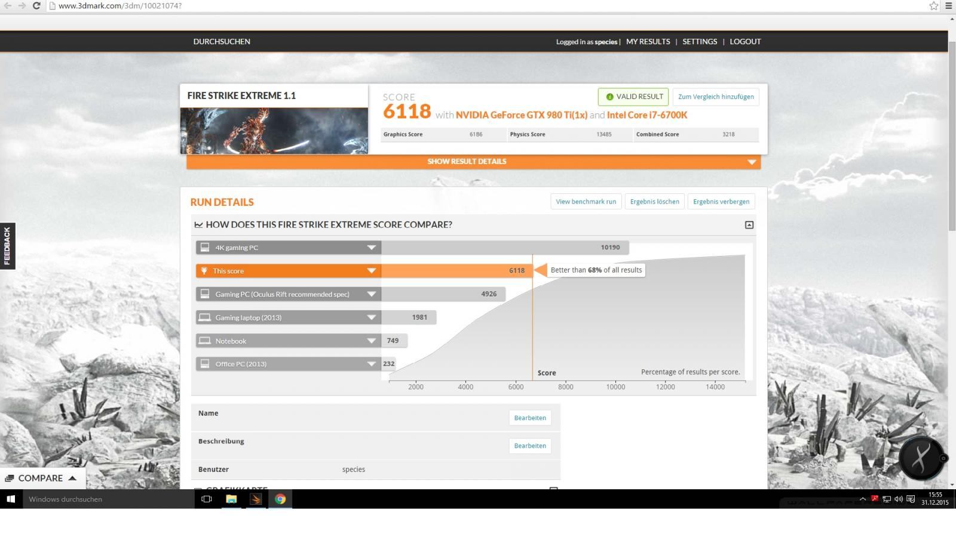The image size is (956, 537).
Task: Reload the 3dmark page
Action: point(36,5)
